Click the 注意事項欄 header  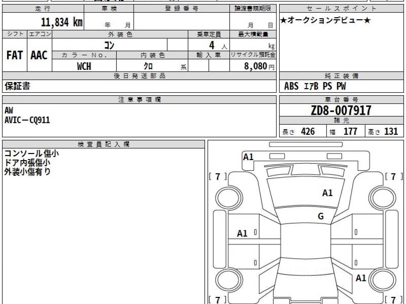point(139,100)
